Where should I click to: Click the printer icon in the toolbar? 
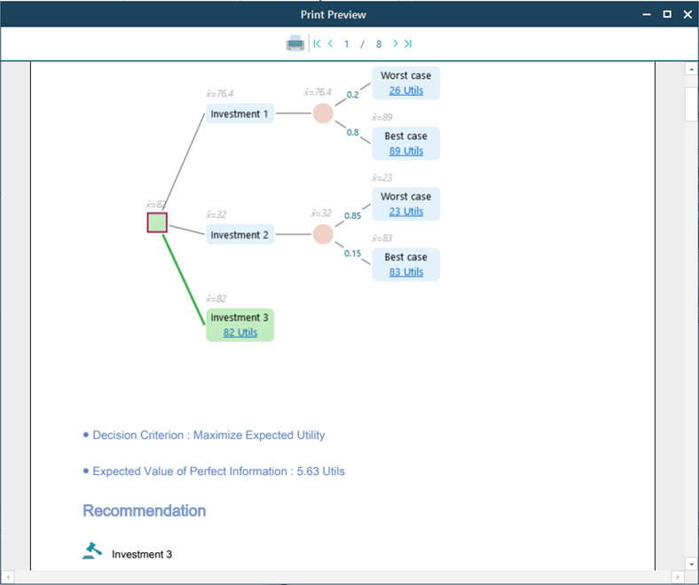tap(295, 43)
